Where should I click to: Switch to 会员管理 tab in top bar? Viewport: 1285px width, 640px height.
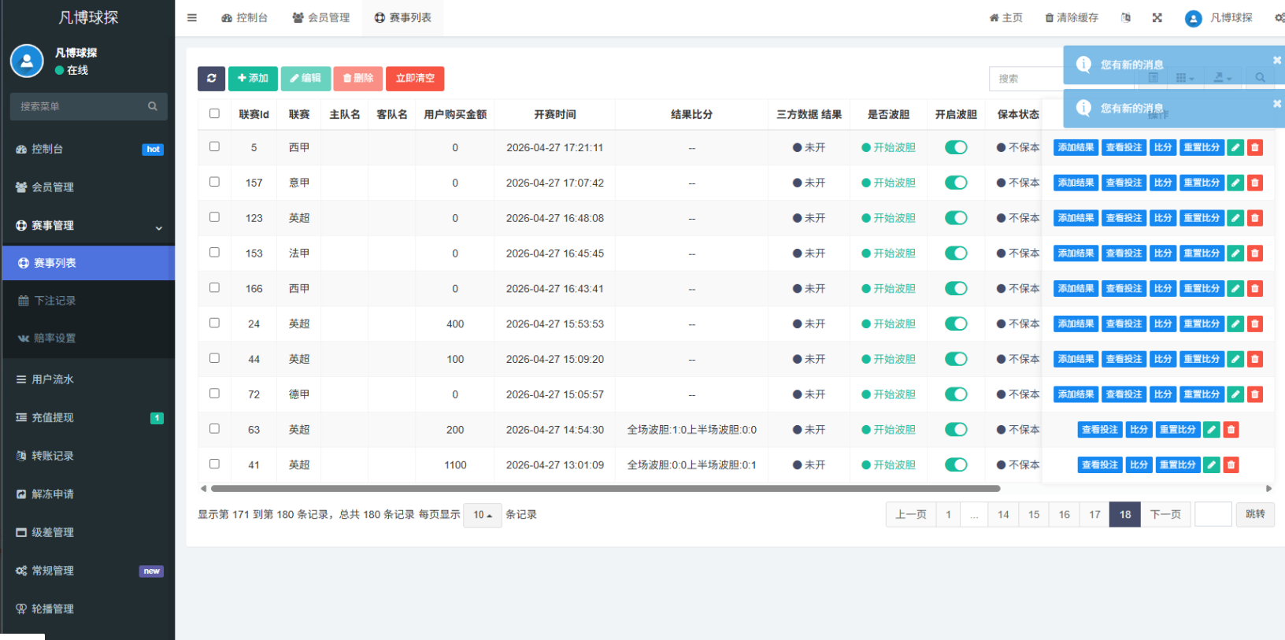[x=320, y=17]
